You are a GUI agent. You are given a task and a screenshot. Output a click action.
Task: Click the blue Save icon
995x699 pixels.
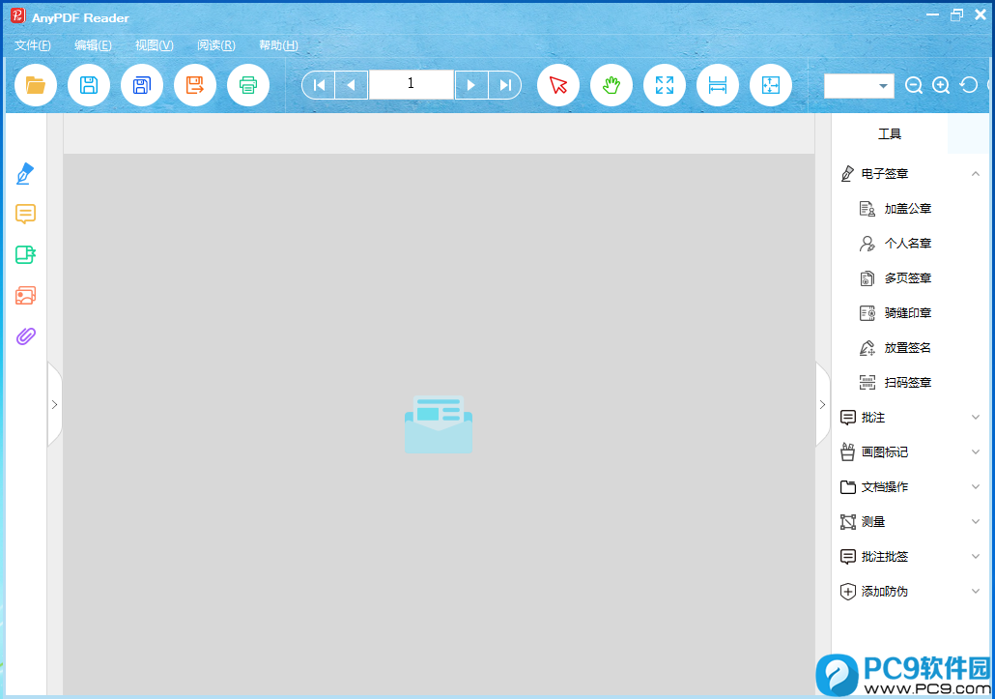tap(89, 85)
